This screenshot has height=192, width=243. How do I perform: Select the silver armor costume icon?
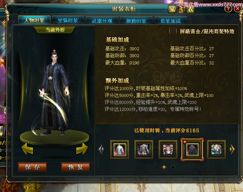click(x=144, y=149)
